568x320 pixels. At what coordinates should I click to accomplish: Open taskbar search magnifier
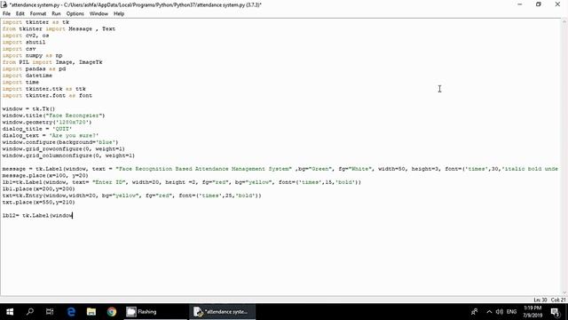[30, 312]
